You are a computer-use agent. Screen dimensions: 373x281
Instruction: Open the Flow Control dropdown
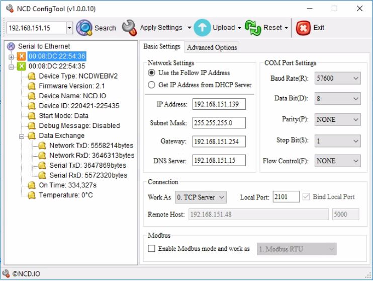tap(337, 161)
